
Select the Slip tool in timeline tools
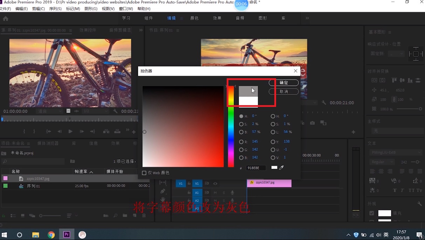tap(163, 182)
